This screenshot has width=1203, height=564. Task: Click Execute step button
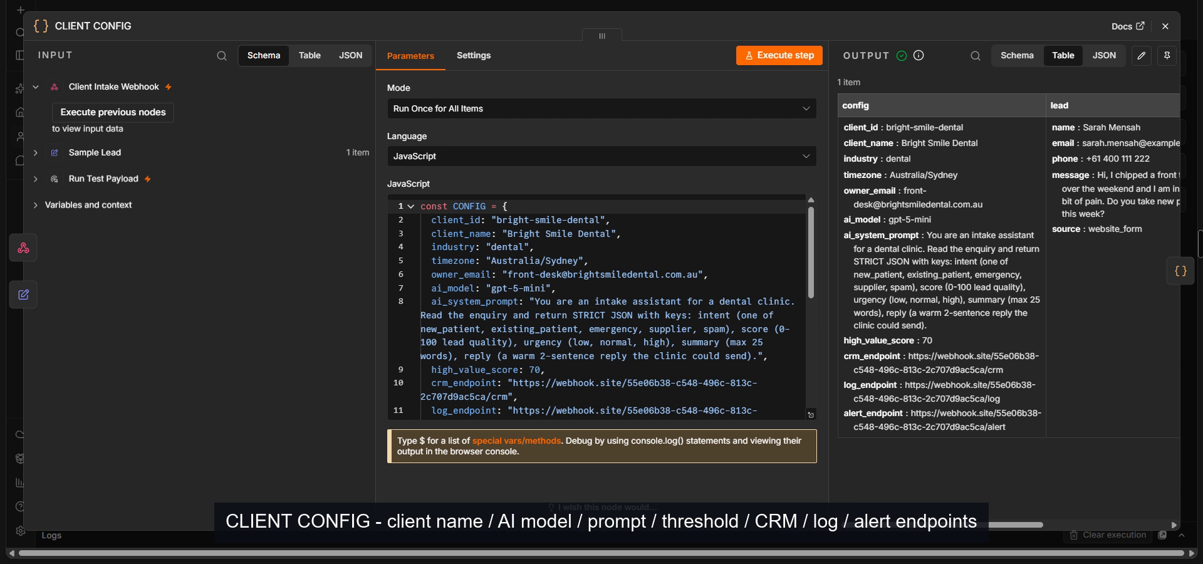pyautogui.click(x=779, y=55)
